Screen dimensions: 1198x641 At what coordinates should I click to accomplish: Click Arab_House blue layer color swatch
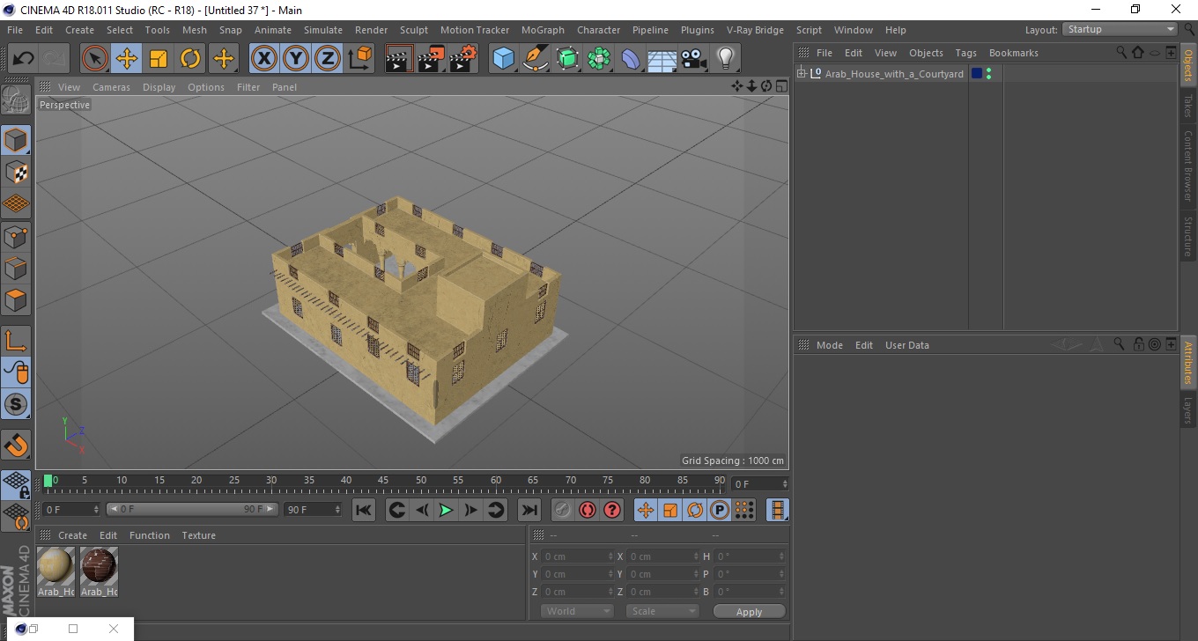click(x=976, y=74)
